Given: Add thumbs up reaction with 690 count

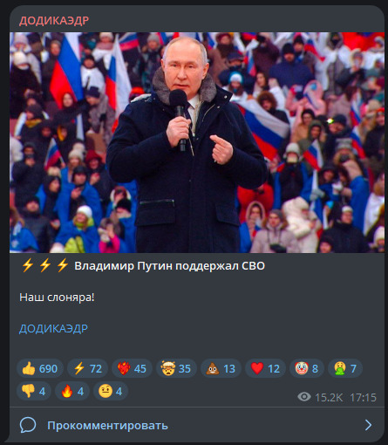Looking at the screenshot, I should (40, 368).
